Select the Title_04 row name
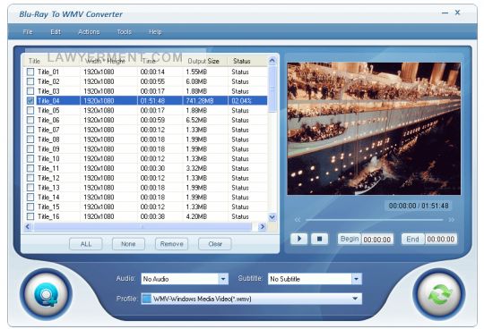Viewport: 484px width, 329px height. (x=48, y=101)
